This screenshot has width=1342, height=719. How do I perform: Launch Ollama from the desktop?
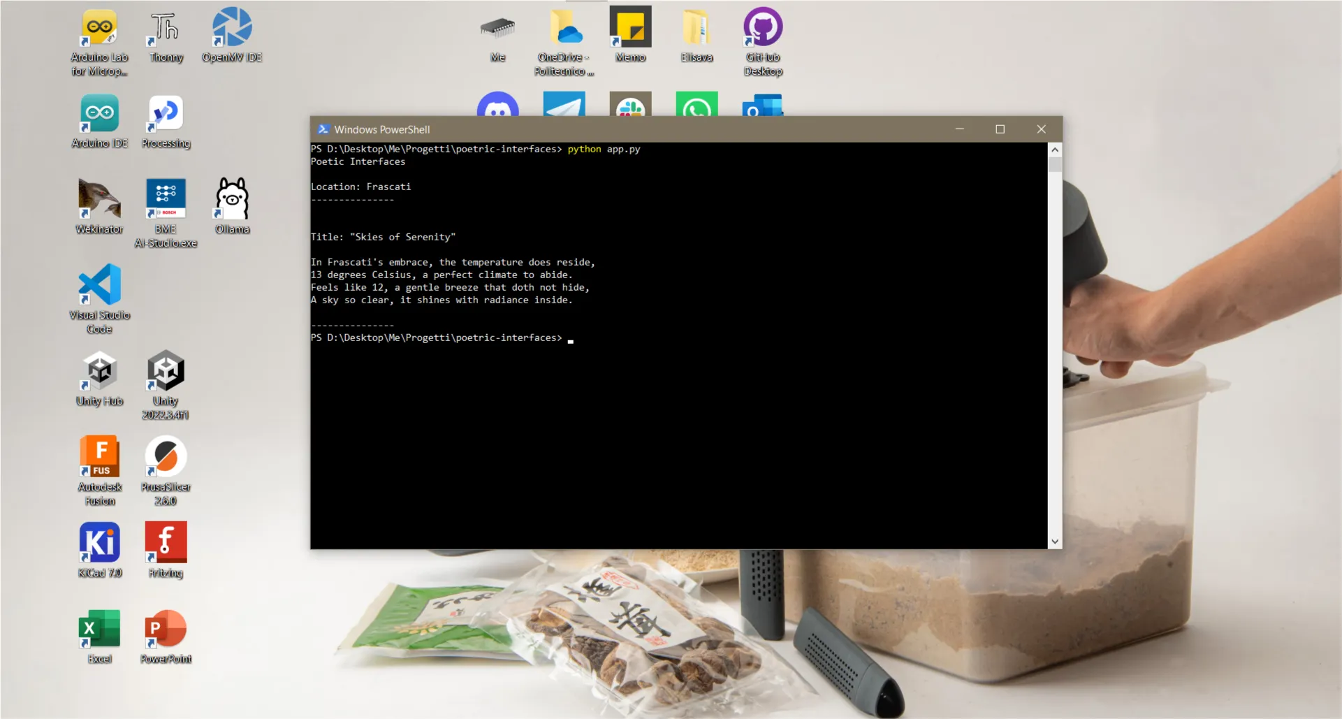pos(232,201)
